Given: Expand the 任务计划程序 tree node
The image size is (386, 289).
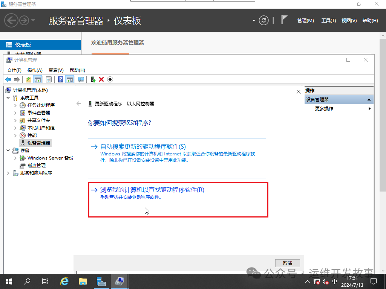Looking at the screenshot, I should click(x=16, y=105).
